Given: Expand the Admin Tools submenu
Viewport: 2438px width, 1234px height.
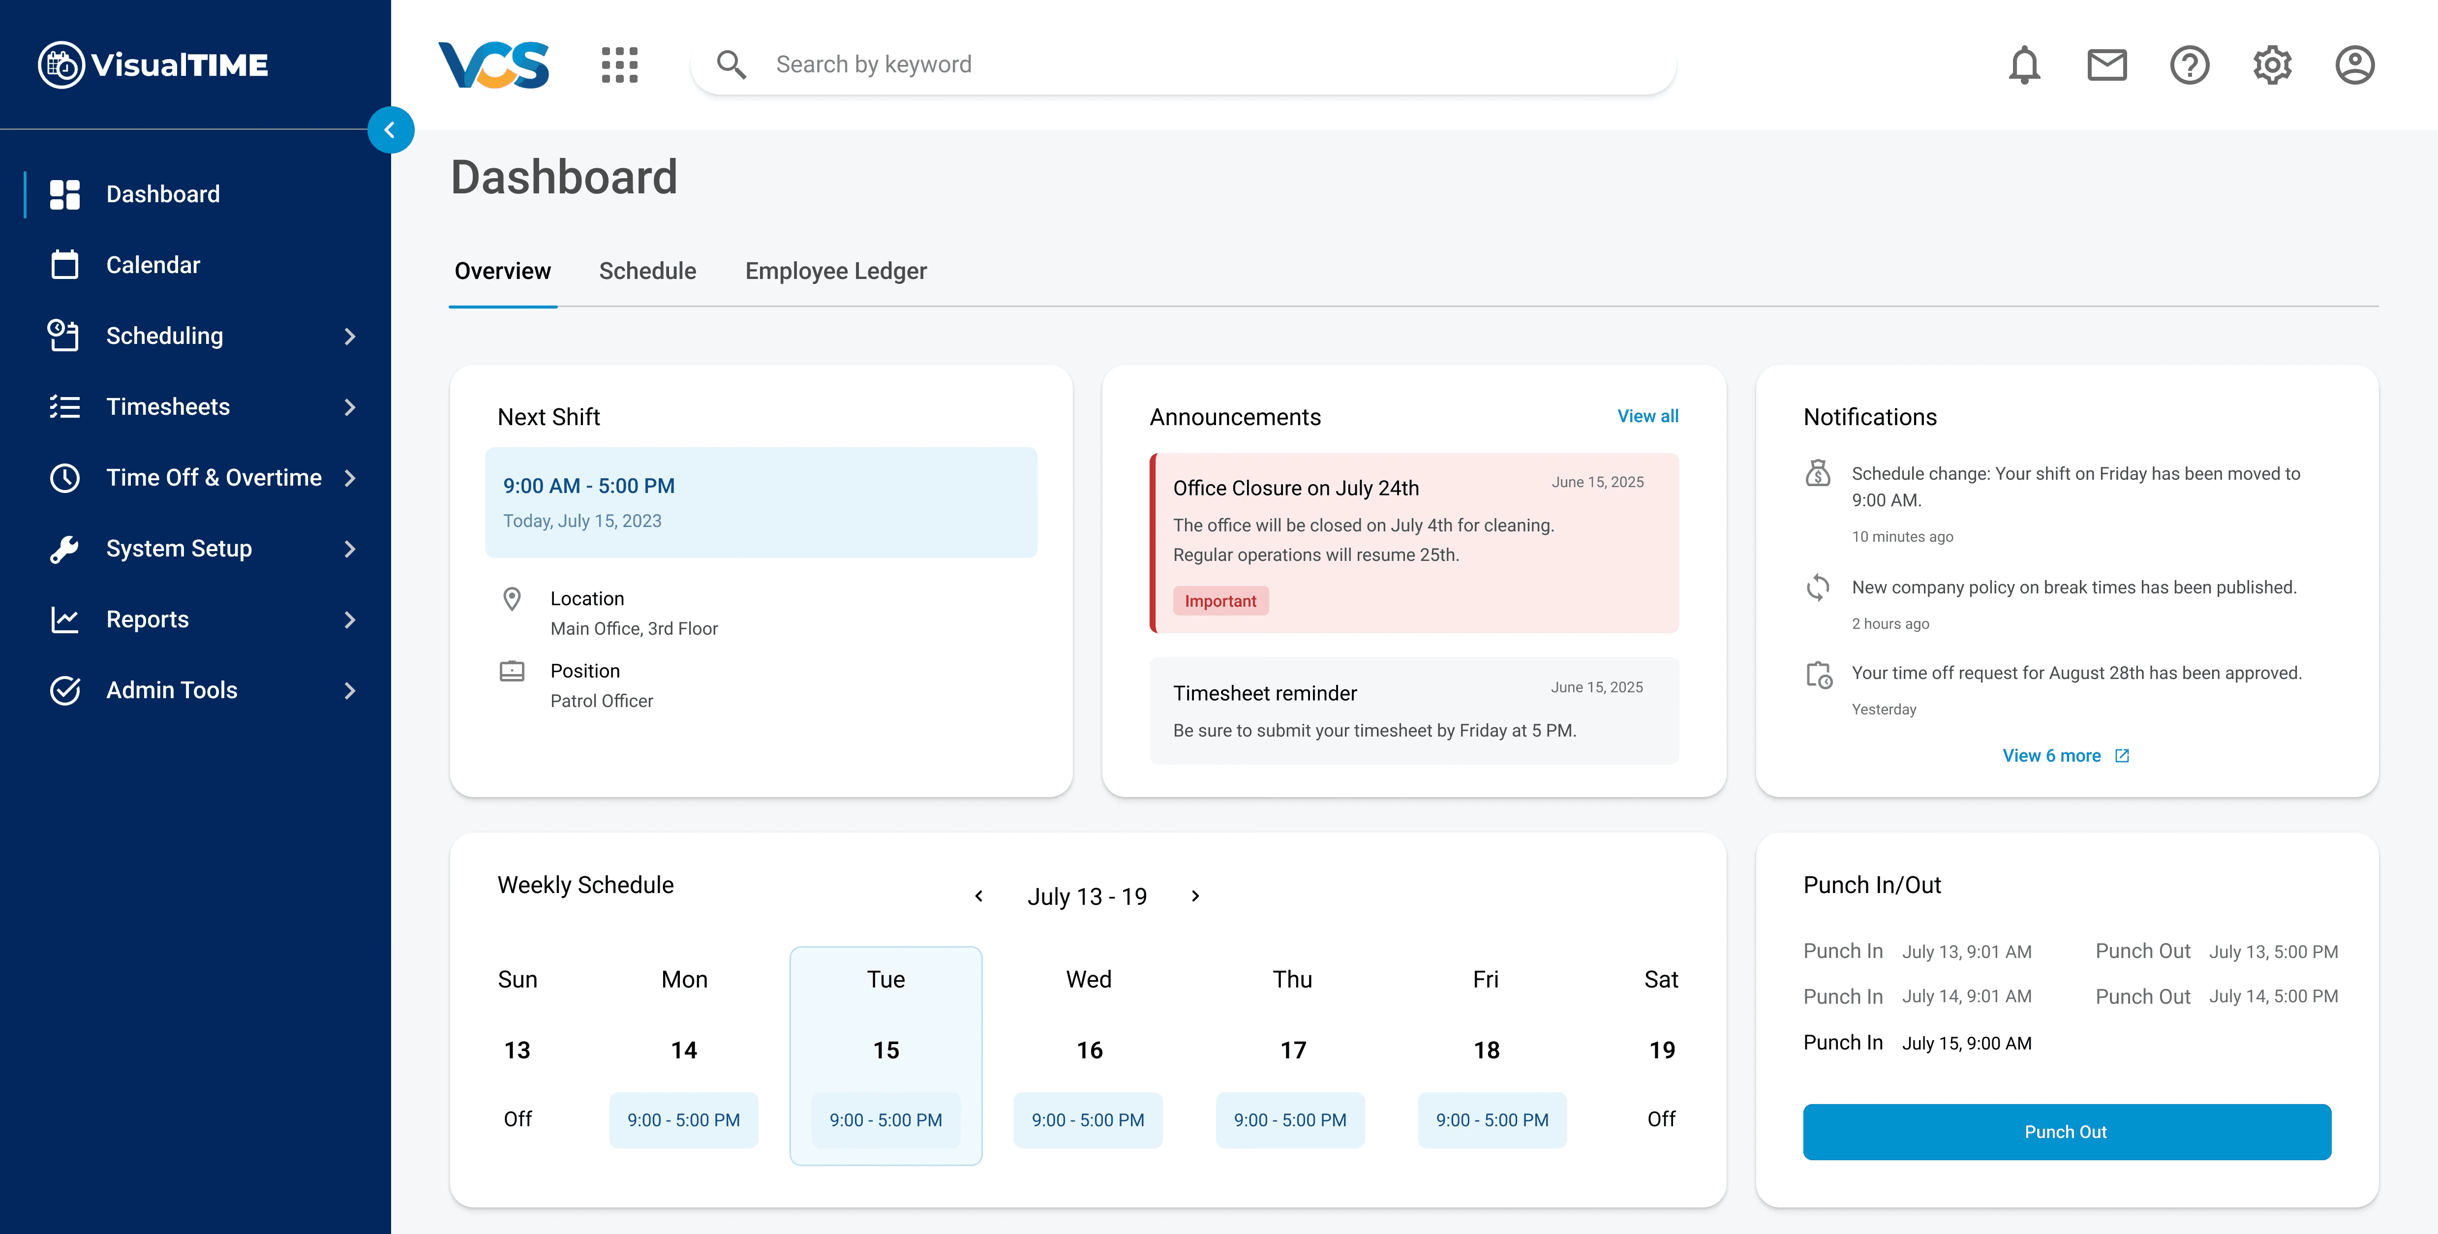Looking at the screenshot, I should pyautogui.click(x=350, y=691).
